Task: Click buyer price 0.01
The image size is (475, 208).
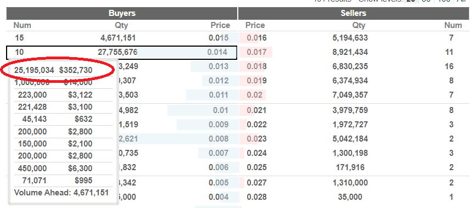Action: tap(221, 110)
